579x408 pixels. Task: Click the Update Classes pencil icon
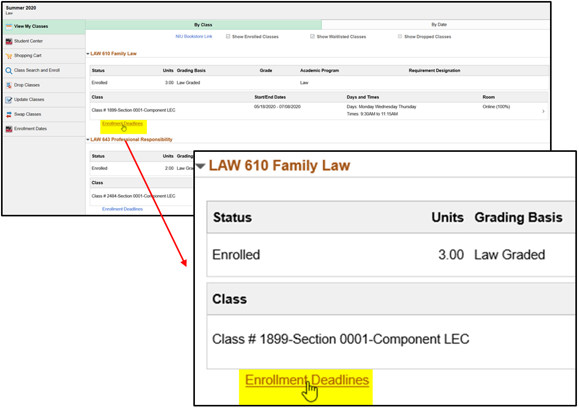pyautogui.click(x=9, y=100)
